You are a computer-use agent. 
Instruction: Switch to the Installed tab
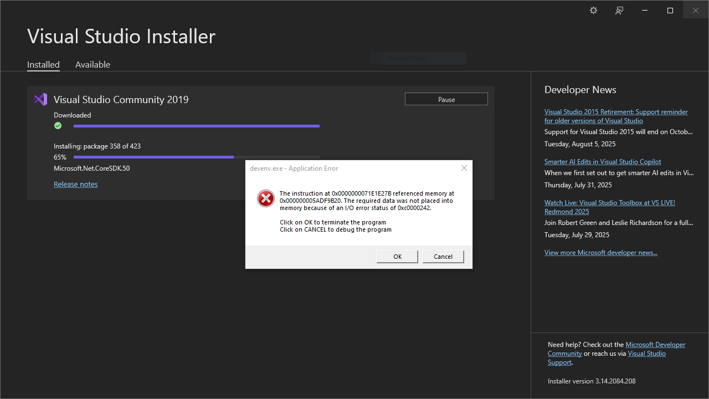[x=43, y=64]
